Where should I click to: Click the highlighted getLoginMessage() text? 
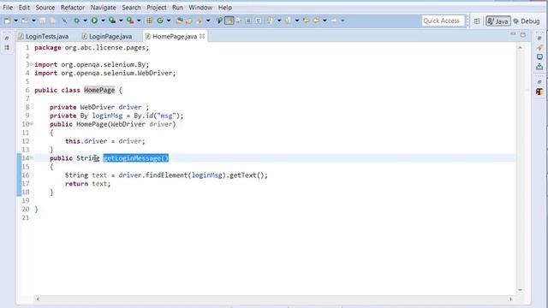(x=136, y=158)
